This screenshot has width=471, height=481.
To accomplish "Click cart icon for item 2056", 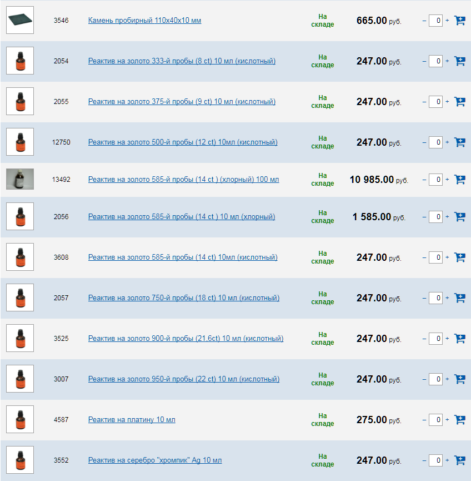I will [x=460, y=217].
